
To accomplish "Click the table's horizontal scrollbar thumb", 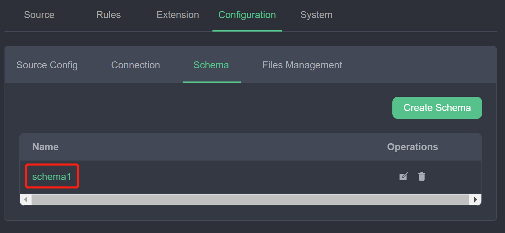I will [250, 200].
